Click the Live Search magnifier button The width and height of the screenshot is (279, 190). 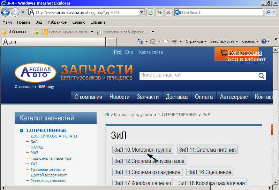coord(268,13)
